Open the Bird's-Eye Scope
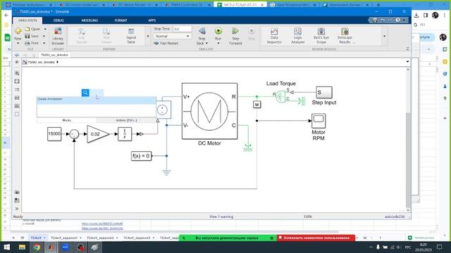The width and height of the screenshot is (451, 253). [x=321, y=36]
